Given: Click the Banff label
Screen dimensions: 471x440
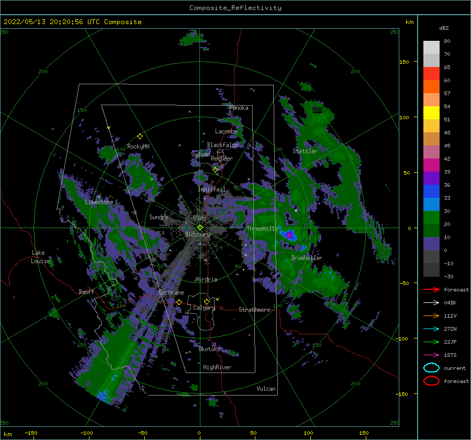Looking at the screenshot, I should pos(86,291).
